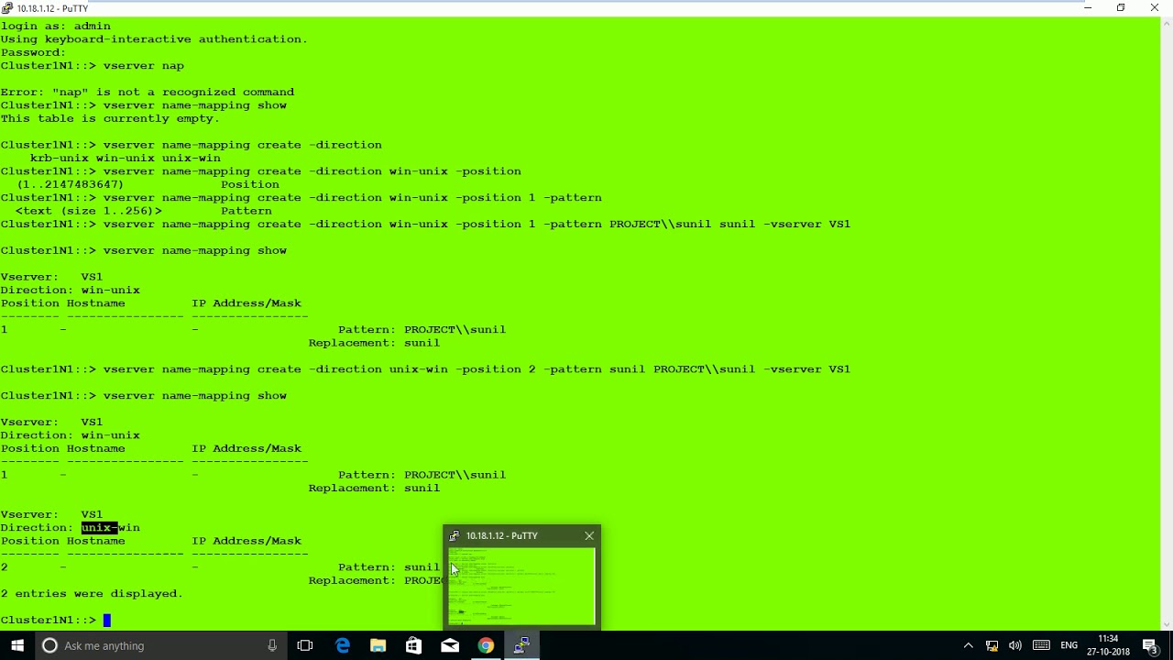Click the 'Using keyboard-interactive authentication.' line
This screenshot has width=1173, height=660.
coord(154,38)
